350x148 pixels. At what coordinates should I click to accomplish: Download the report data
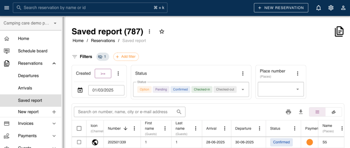(301, 112)
